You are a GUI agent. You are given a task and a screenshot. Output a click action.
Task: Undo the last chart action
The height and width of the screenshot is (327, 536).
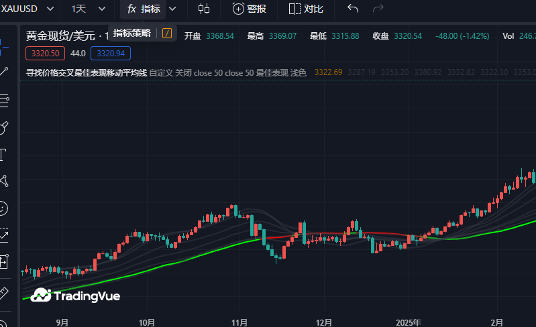tap(353, 9)
